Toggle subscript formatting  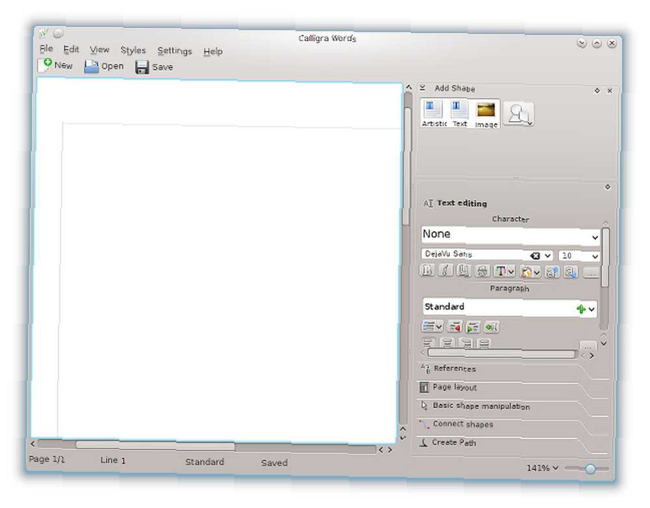coord(571,273)
